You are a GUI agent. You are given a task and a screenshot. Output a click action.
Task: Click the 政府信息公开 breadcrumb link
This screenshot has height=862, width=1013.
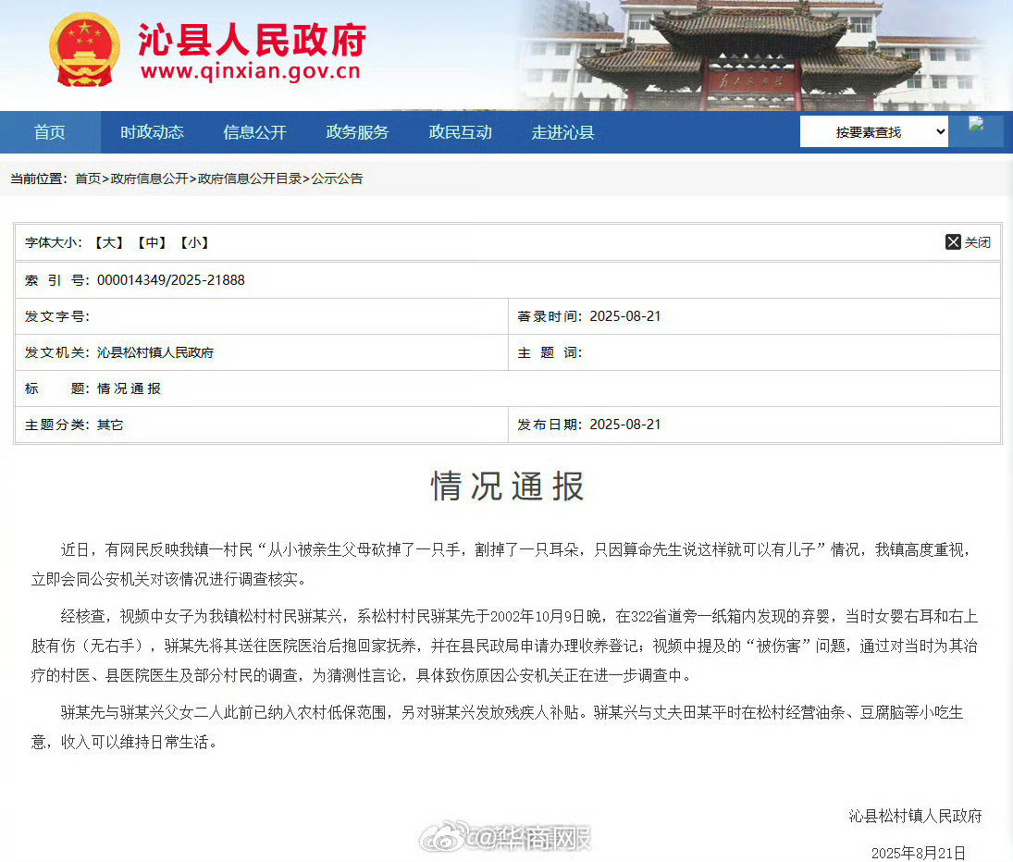pyautogui.click(x=149, y=179)
